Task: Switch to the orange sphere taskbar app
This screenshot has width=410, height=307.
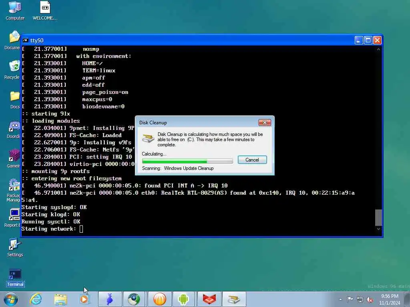Action: [x=159, y=299]
